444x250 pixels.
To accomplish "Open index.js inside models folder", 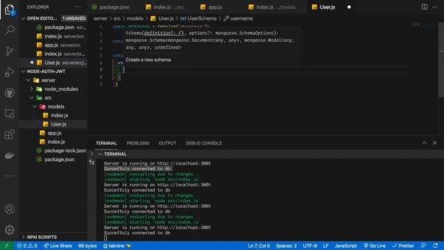I will point(53,115).
